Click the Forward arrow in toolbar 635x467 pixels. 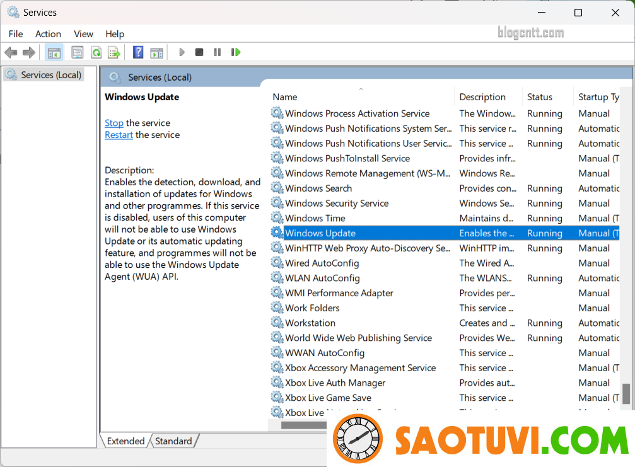coord(29,52)
